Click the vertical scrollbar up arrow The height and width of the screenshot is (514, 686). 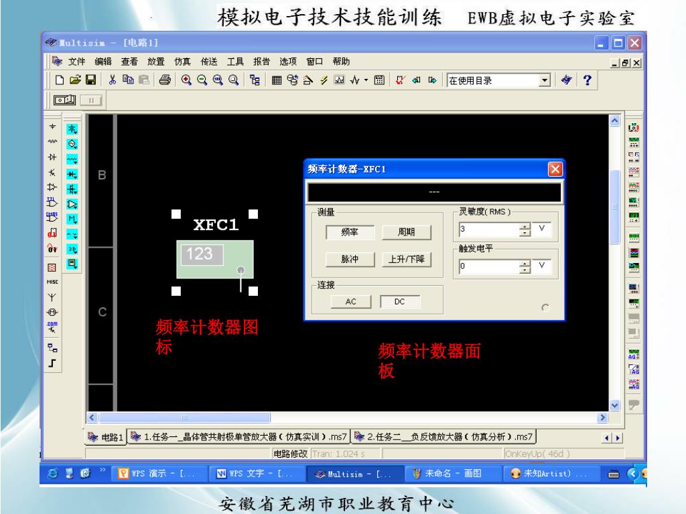[x=615, y=120]
